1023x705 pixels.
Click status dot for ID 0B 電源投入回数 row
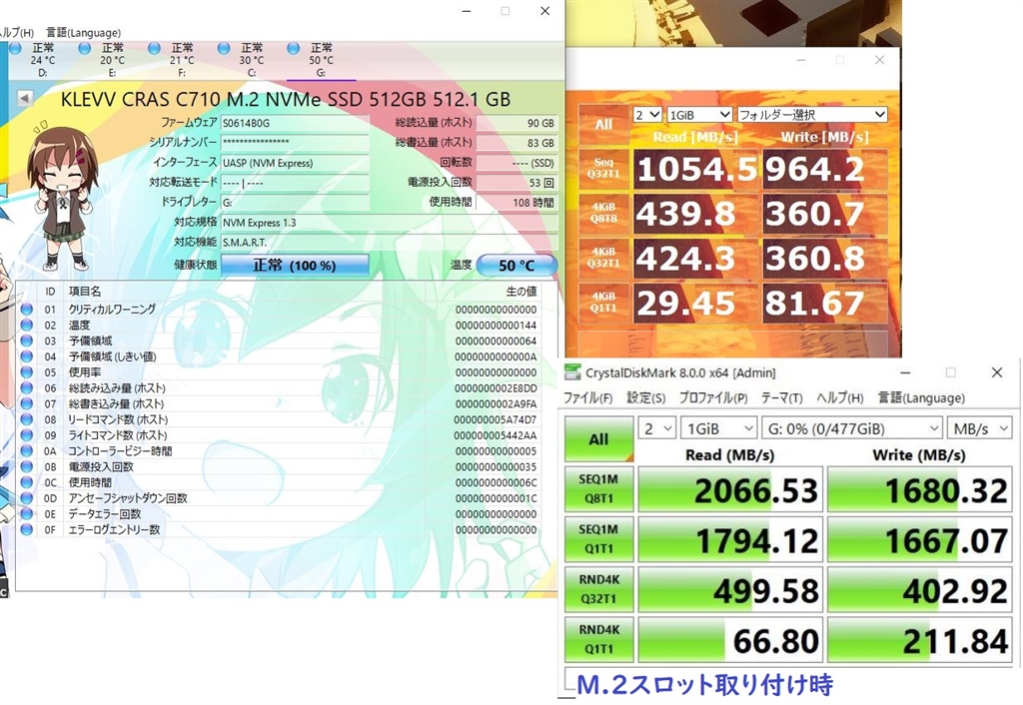pos(27,466)
